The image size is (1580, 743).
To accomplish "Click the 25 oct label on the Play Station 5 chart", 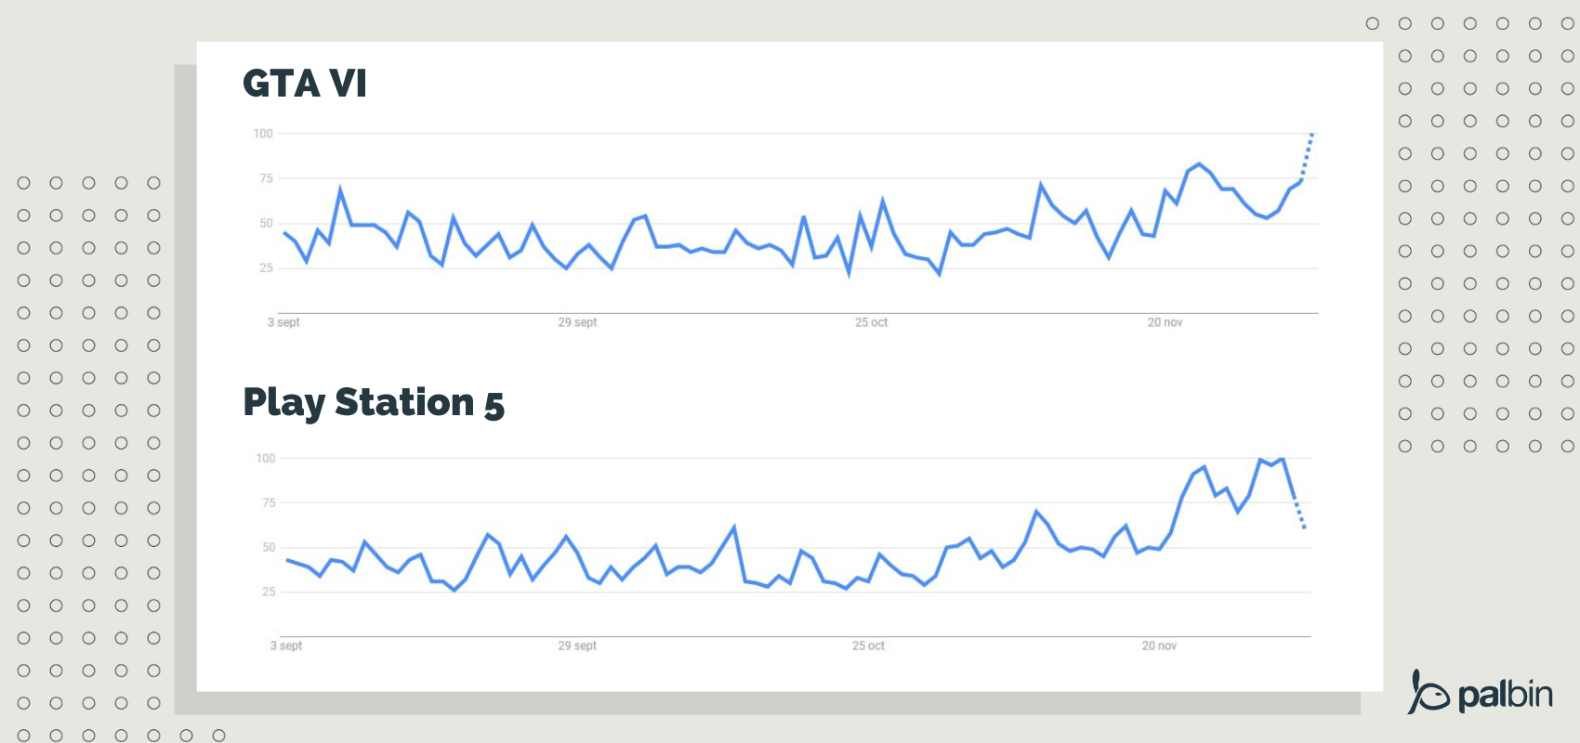I will click(868, 645).
